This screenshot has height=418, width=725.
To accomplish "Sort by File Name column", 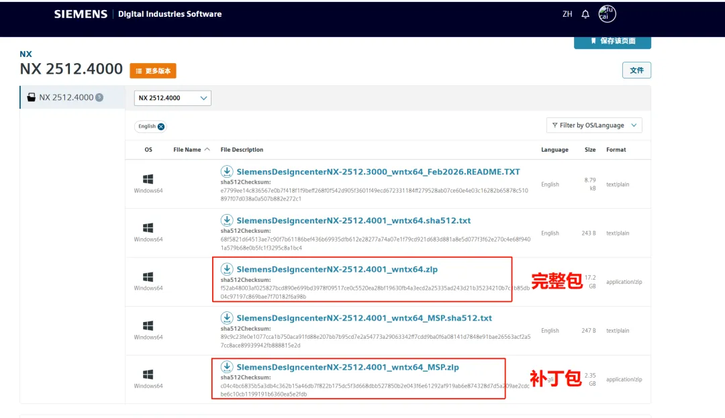I will coord(191,150).
